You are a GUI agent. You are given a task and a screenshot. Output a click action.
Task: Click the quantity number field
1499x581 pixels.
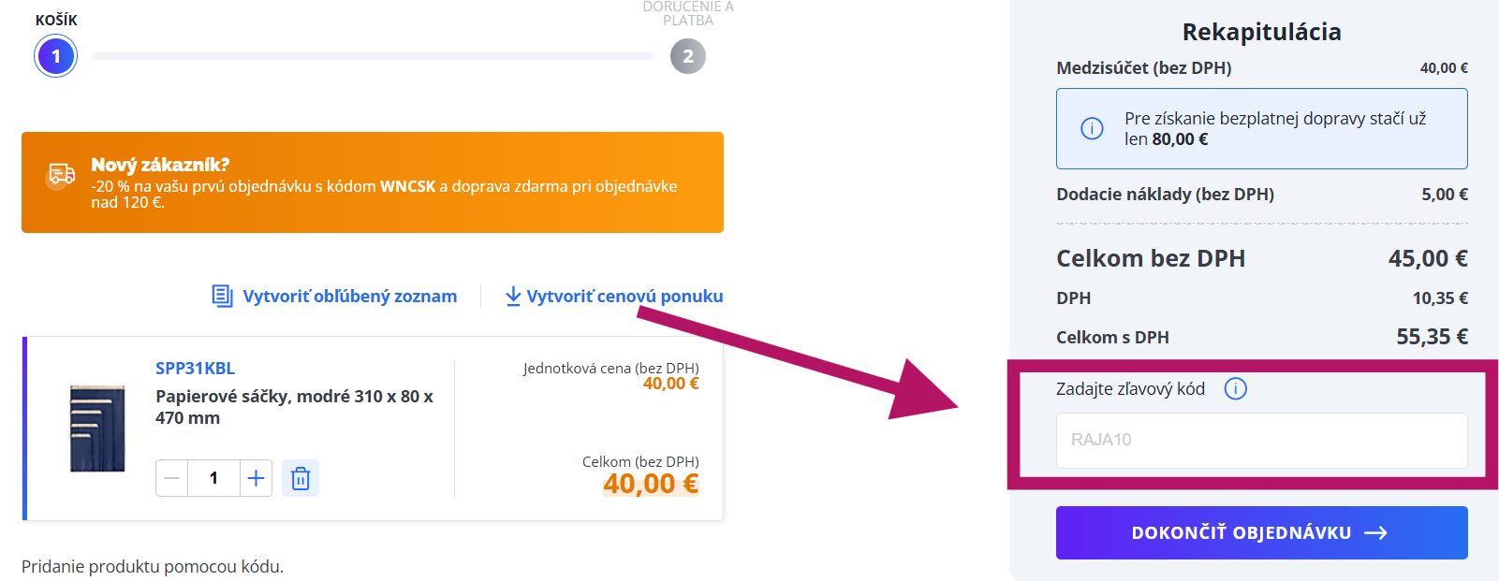pos(213,478)
